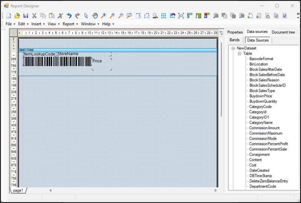Zoom out with the minus magnifier

click(121, 15)
